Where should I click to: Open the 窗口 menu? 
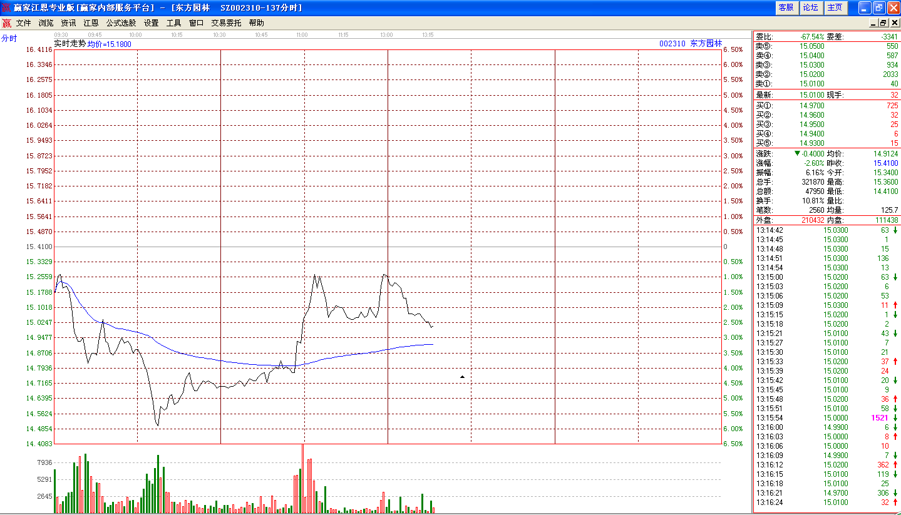196,23
